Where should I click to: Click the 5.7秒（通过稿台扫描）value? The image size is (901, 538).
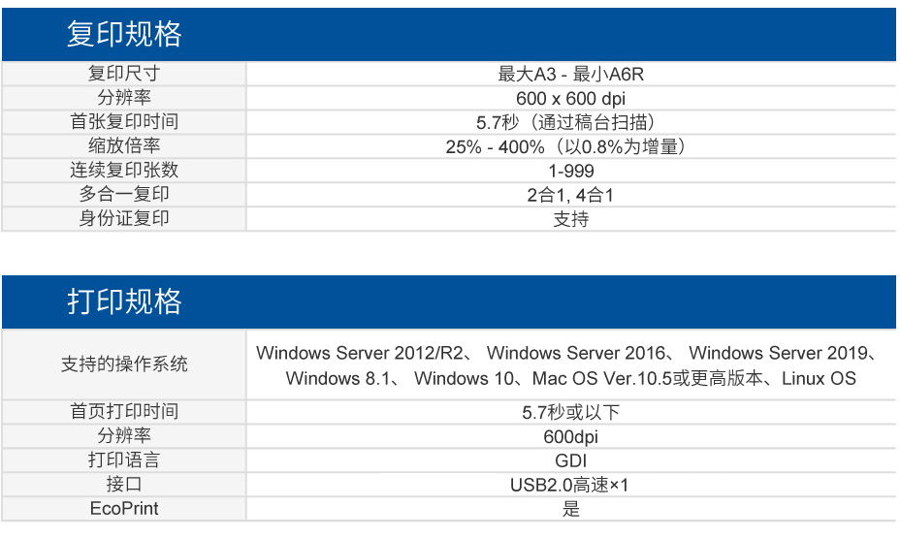[x=570, y=122]
